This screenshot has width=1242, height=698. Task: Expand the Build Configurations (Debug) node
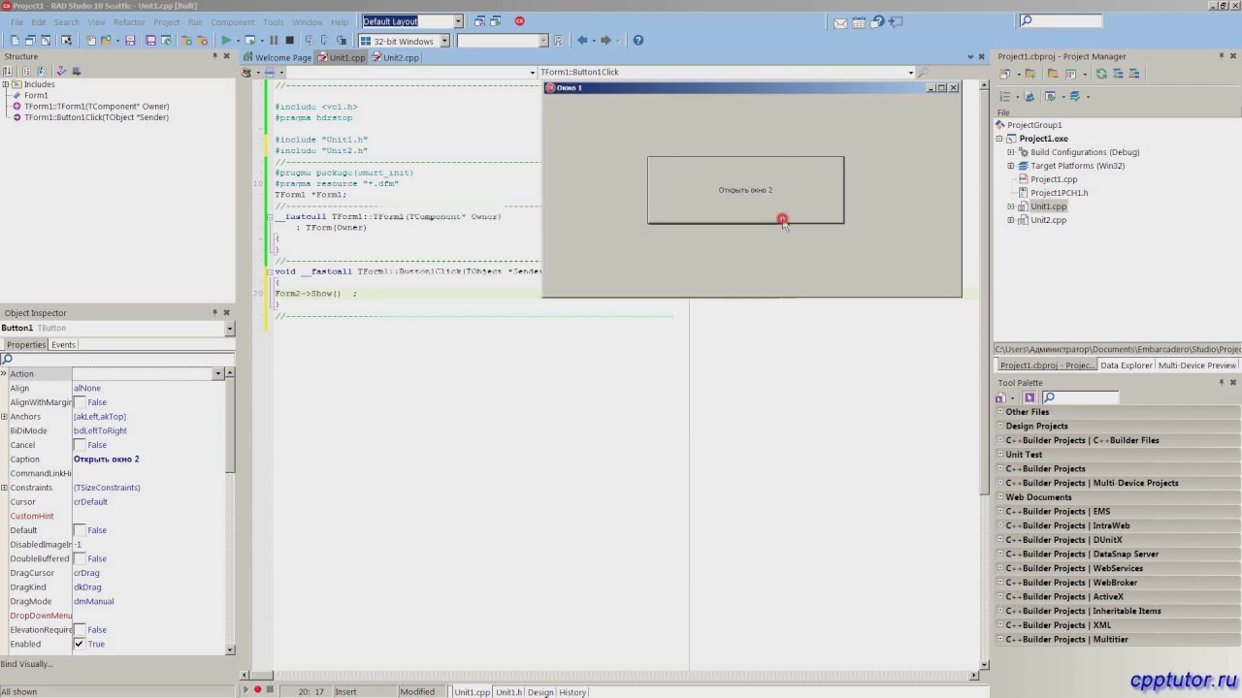(1011, 152)
